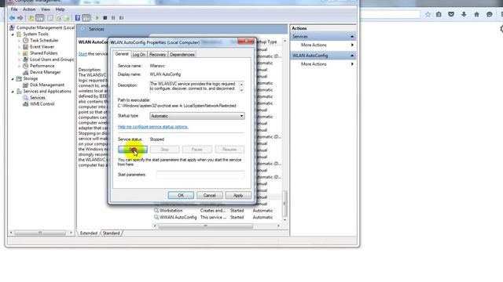Select Local Users and Groups tree node
The width and height of the screenshot is (503, 282).
pyautogui.click(x=52, y=60)
